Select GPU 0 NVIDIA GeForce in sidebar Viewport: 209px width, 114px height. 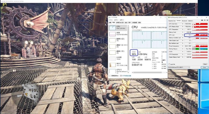pyautogui.click(x=118, y=71)
